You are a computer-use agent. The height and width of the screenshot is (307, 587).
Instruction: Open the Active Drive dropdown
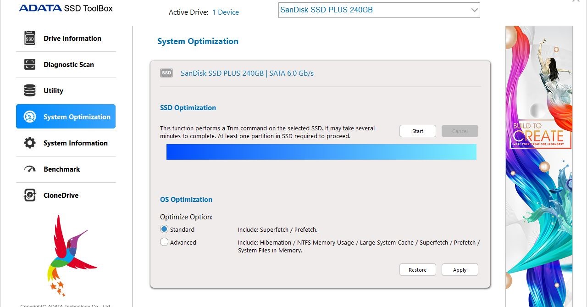(x=379, y=10)
